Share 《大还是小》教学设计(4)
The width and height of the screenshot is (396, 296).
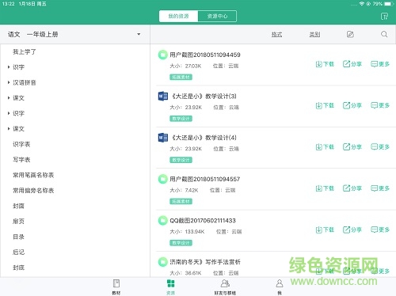coord(352,147)
